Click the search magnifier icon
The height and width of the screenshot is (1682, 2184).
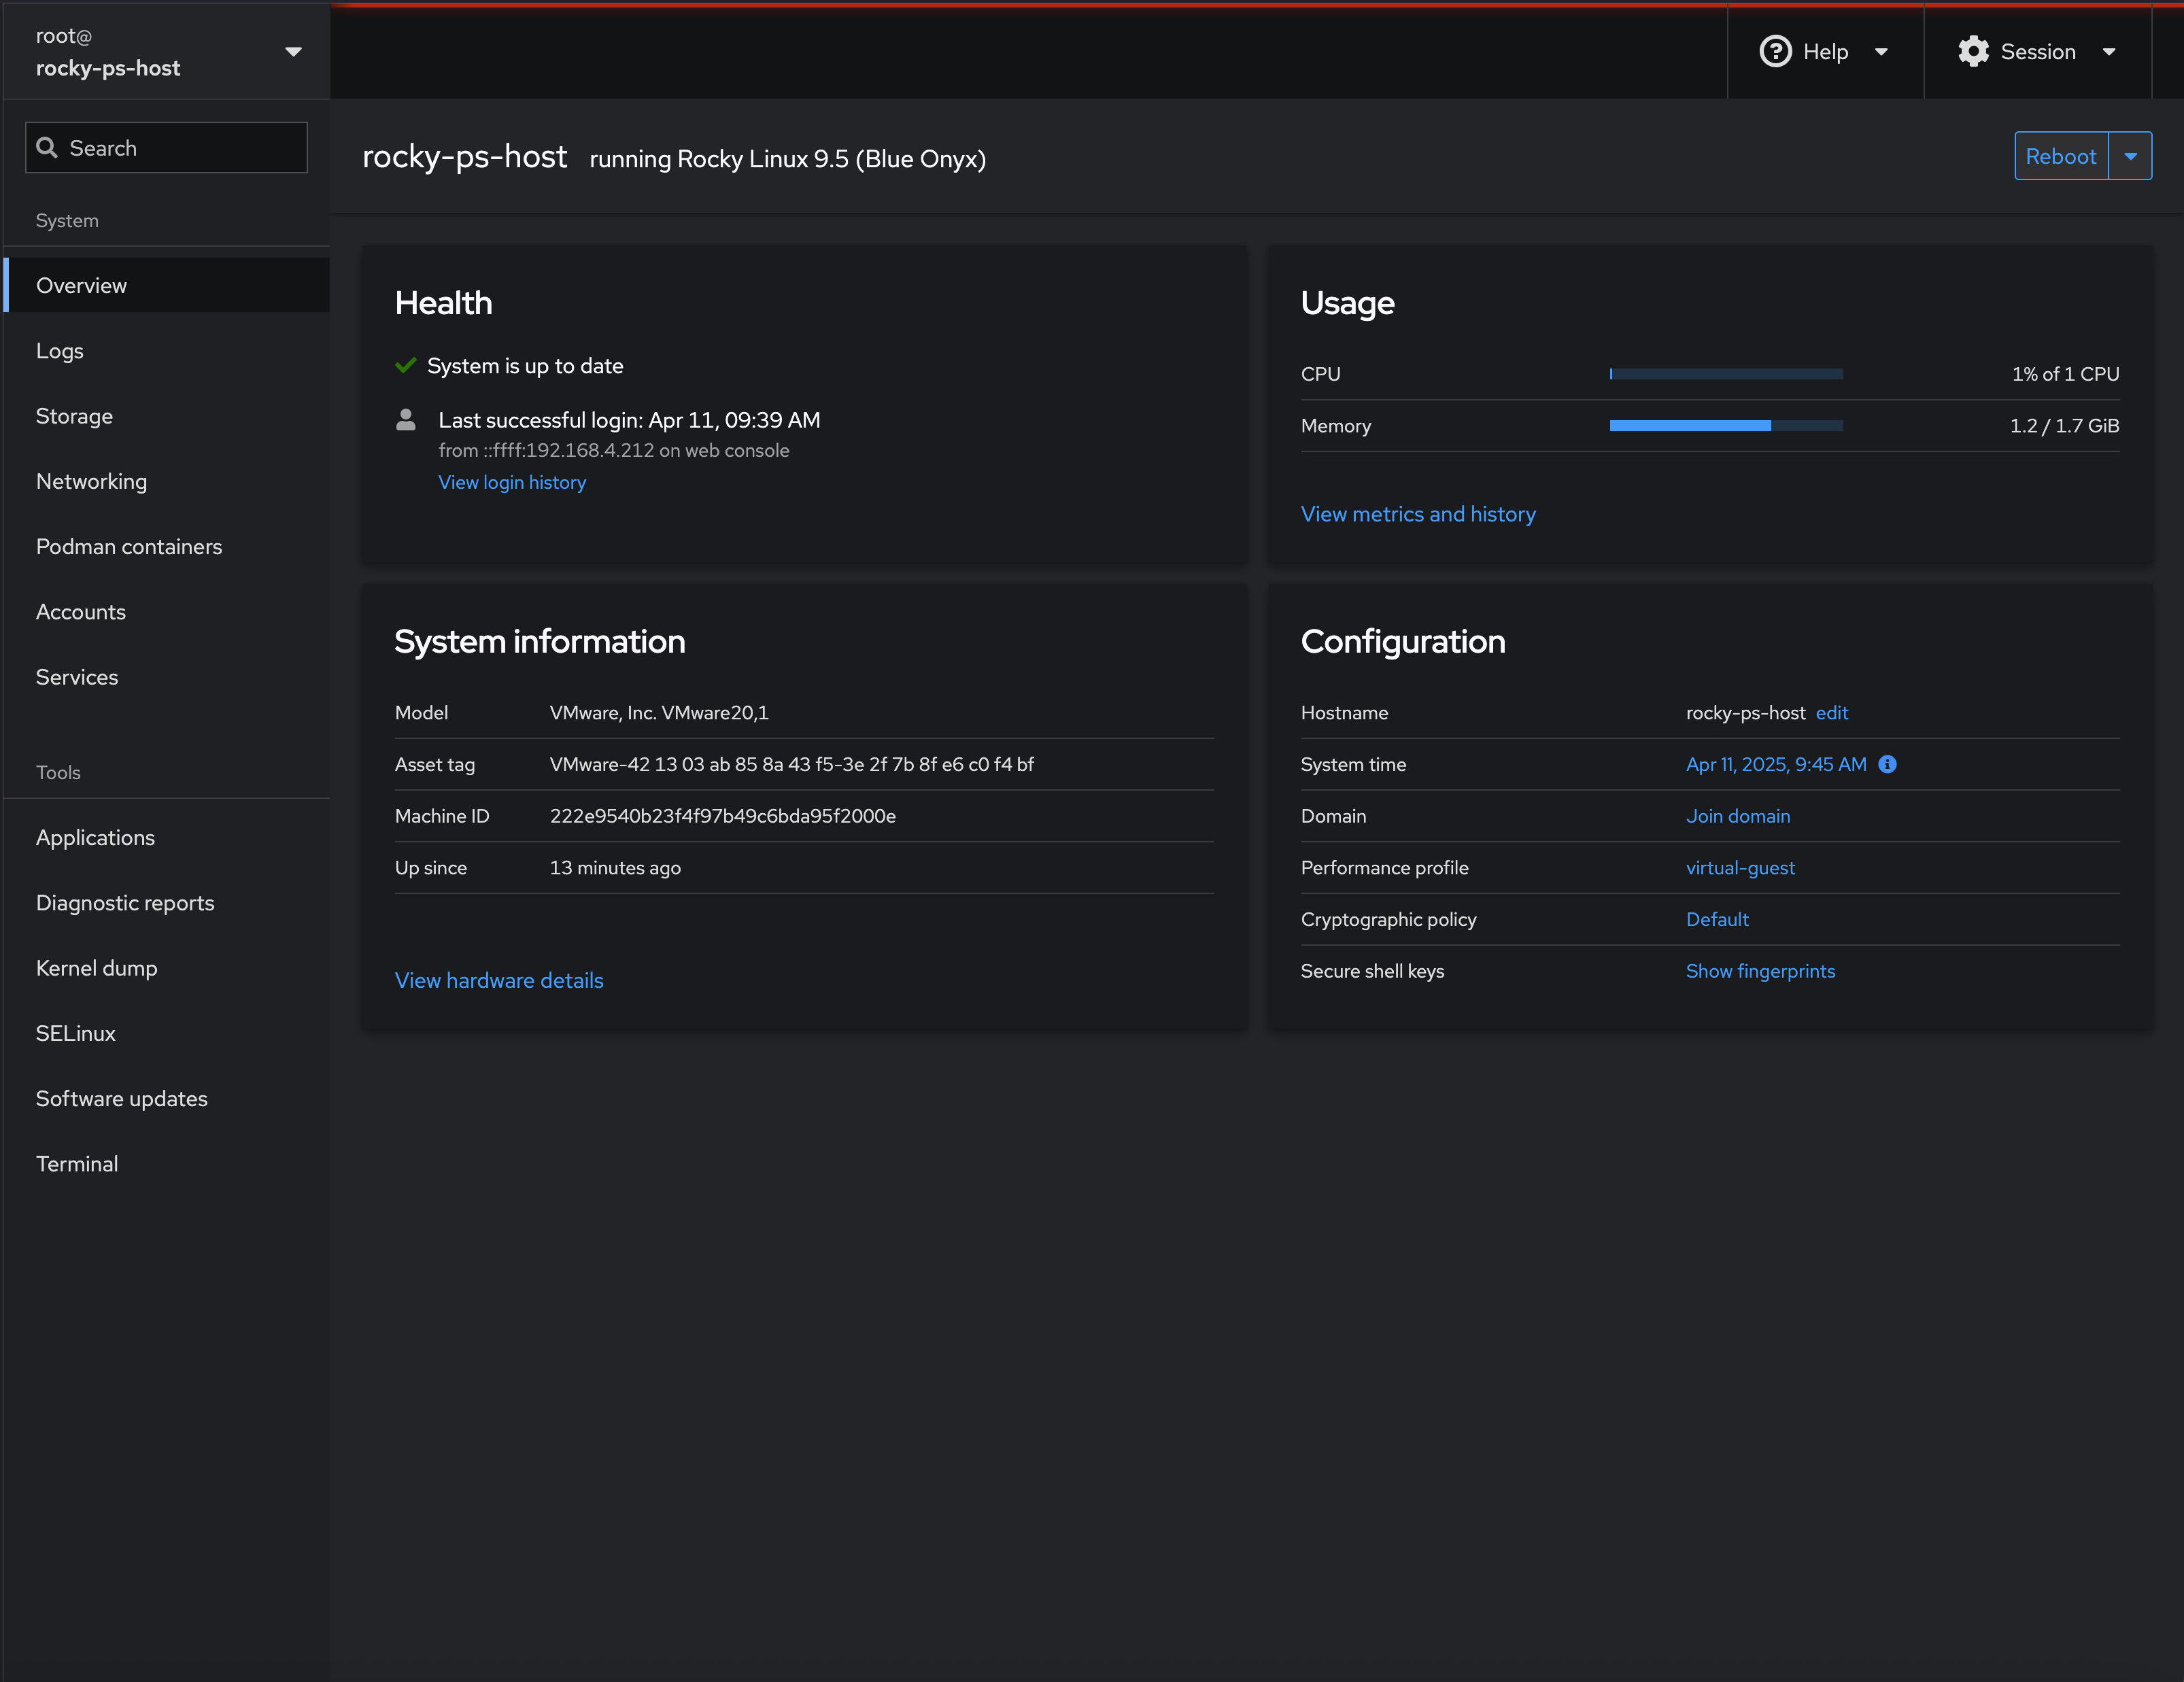coord(46,148)
